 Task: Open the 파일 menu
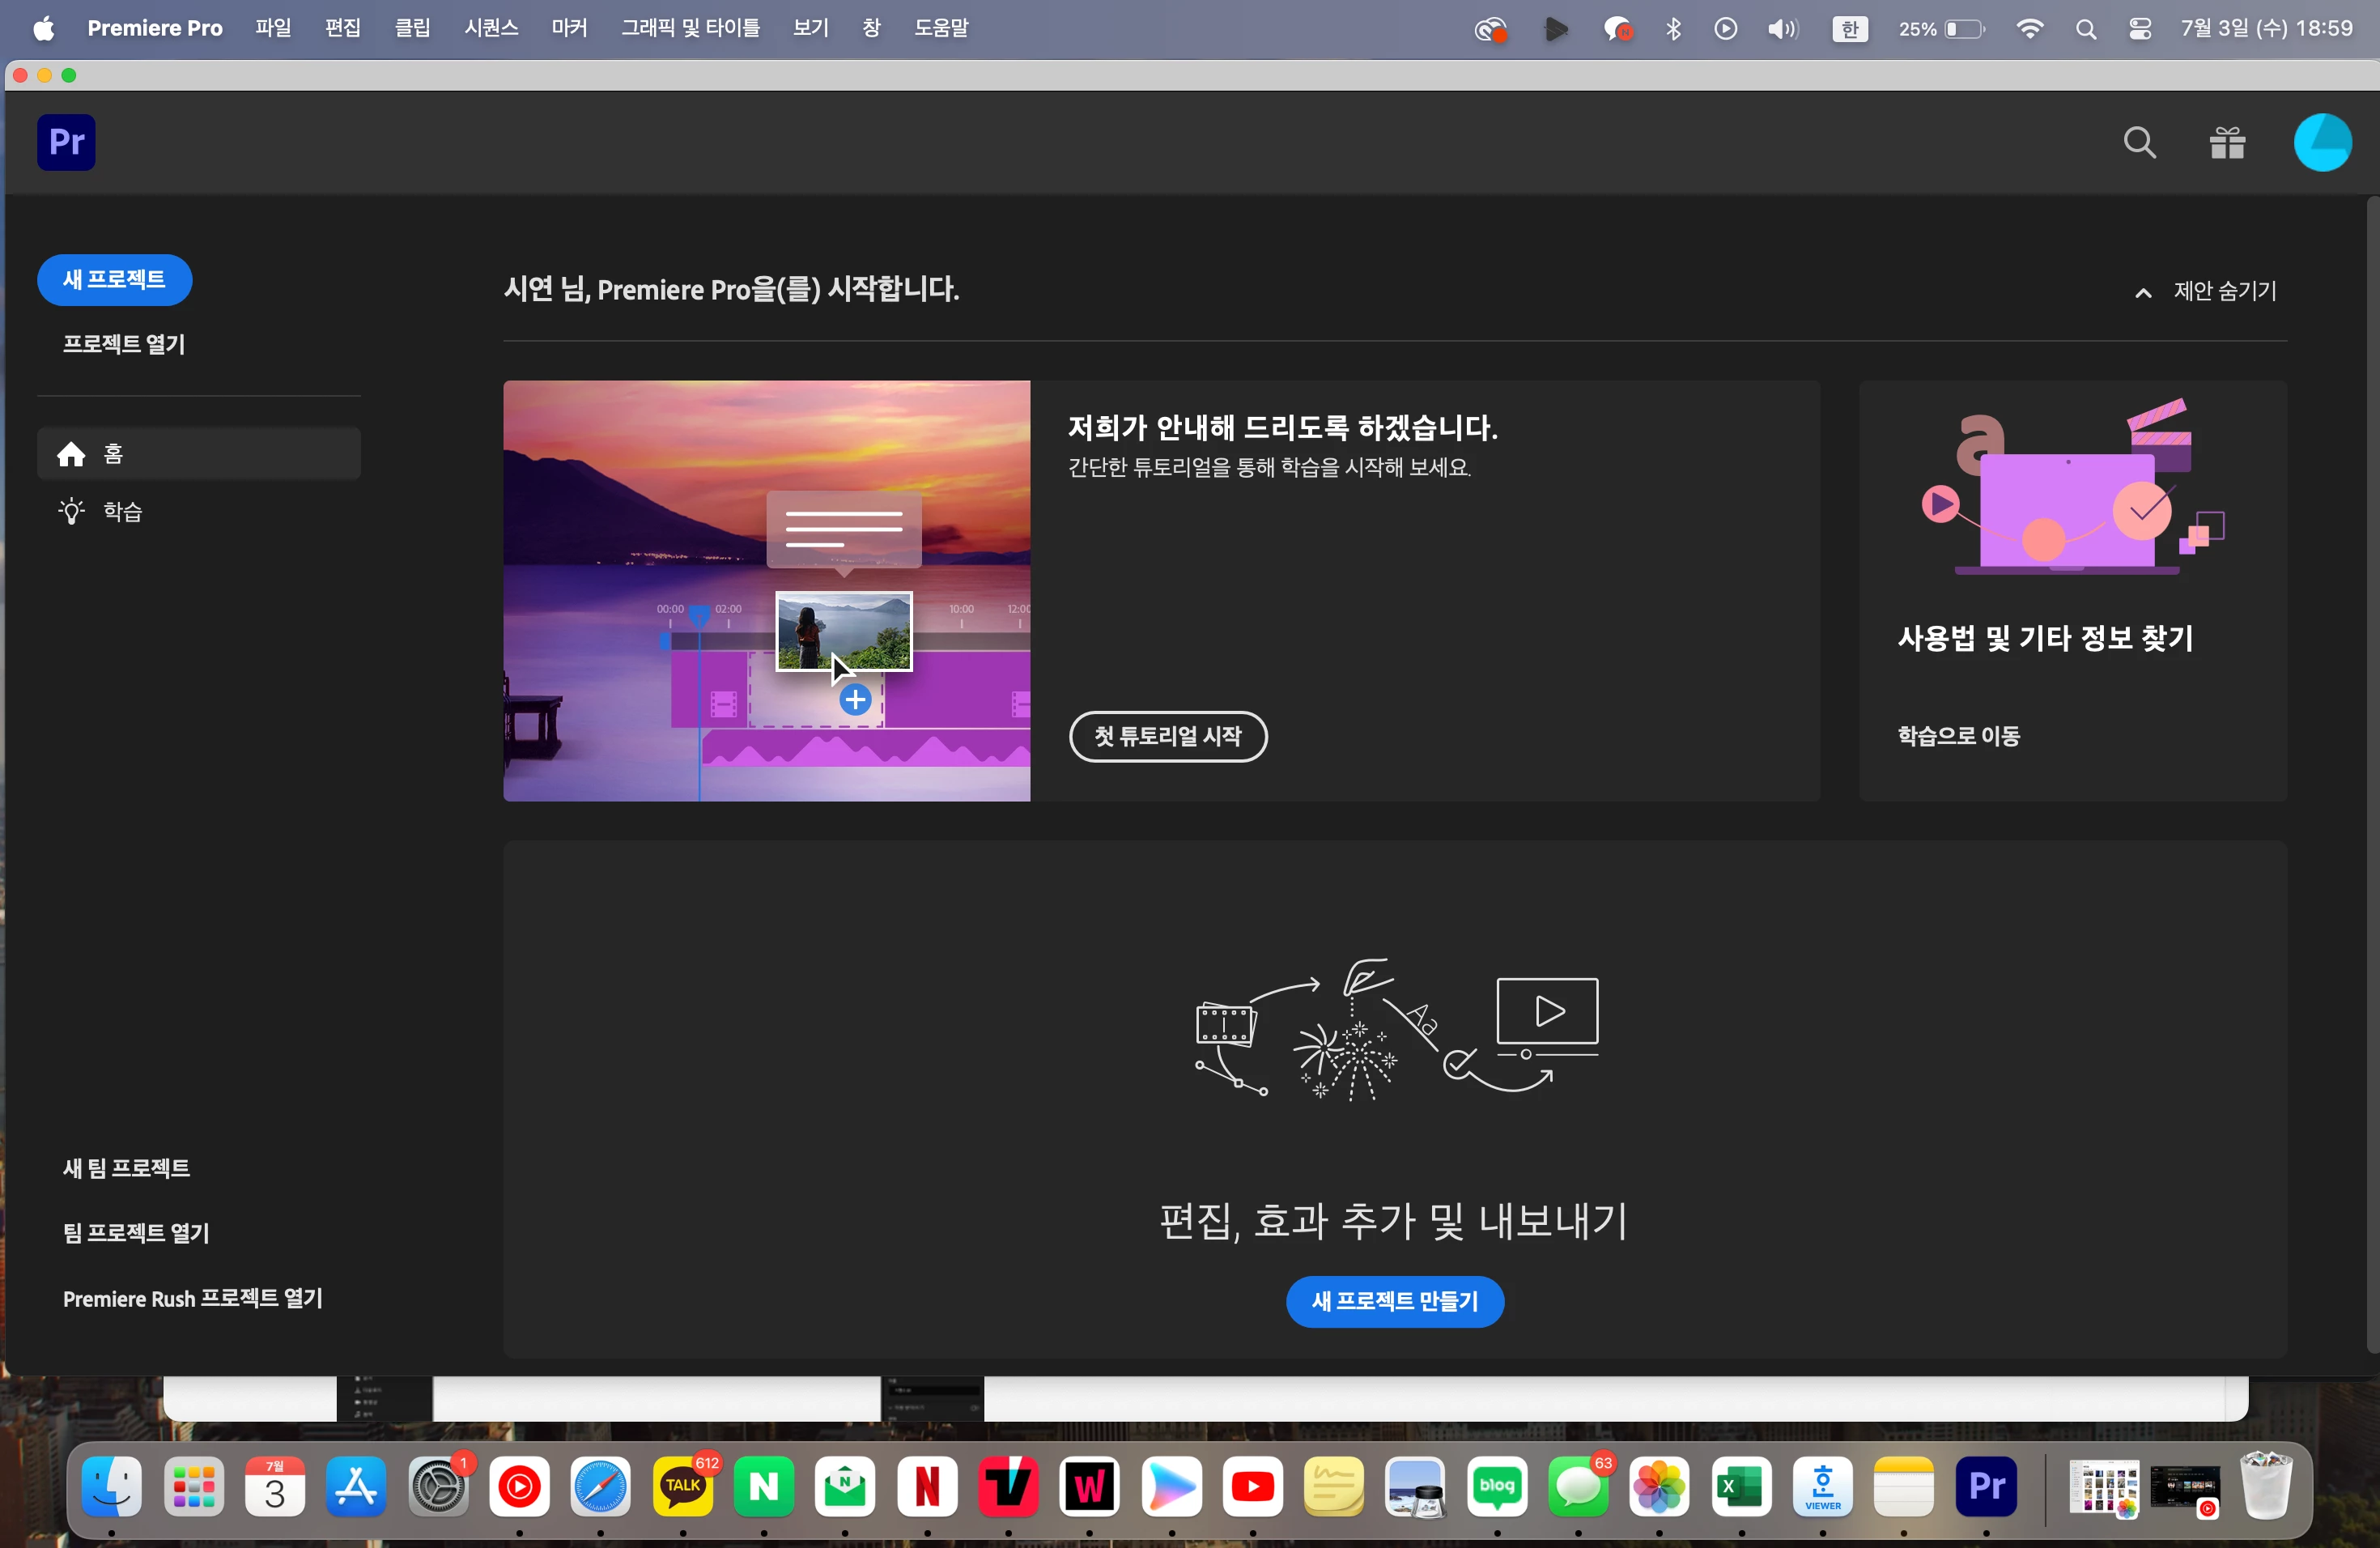click(x=272, y=28)
